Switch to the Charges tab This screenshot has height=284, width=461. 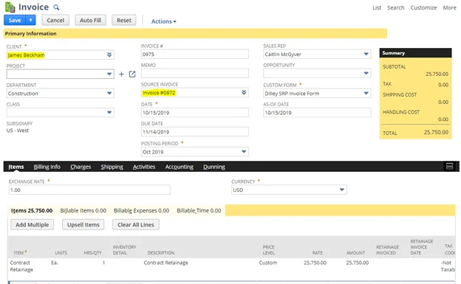click(81, 167)
